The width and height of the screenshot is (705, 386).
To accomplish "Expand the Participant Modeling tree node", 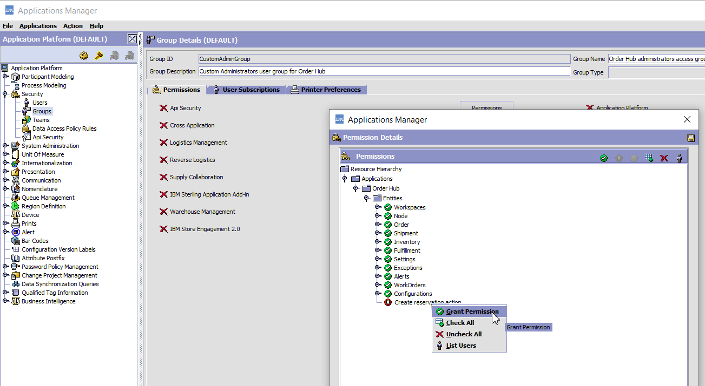I will tap(5, 77).
